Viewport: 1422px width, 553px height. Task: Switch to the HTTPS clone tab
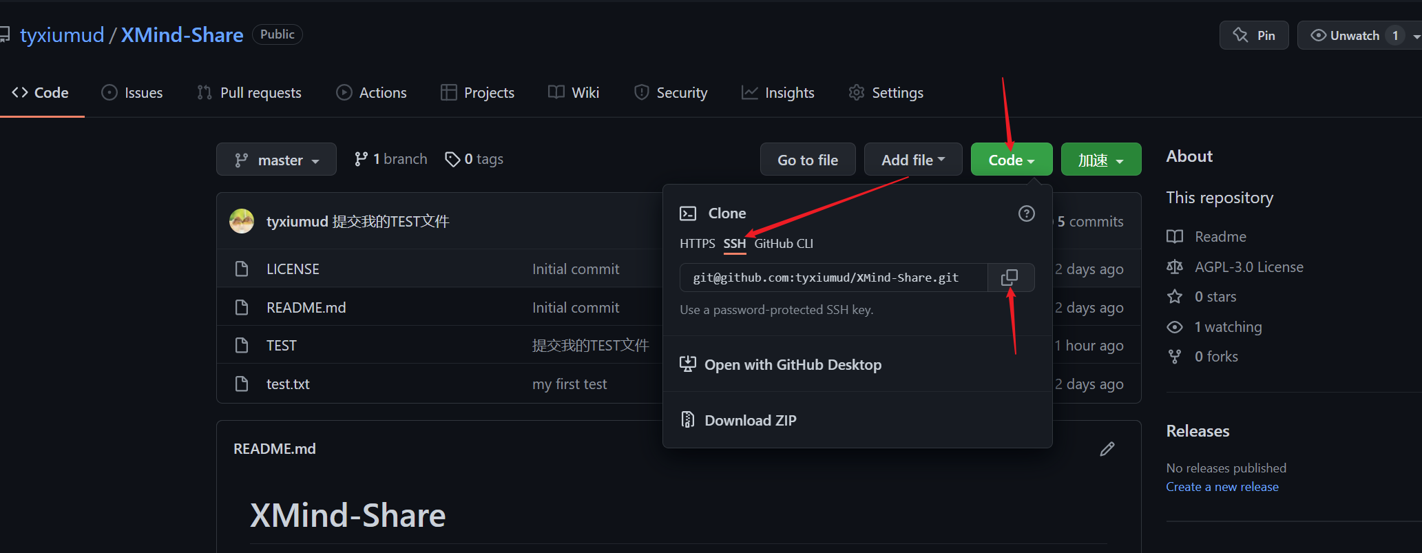(x=697, y=244)
